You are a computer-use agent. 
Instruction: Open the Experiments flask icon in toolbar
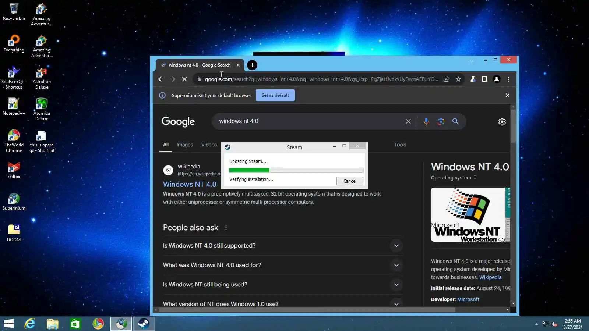[x=473, y=79]
